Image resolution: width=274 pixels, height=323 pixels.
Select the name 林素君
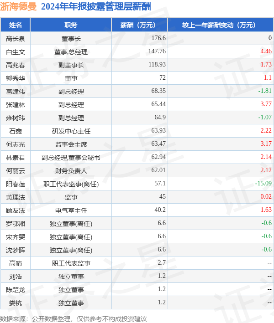[16, 157]
